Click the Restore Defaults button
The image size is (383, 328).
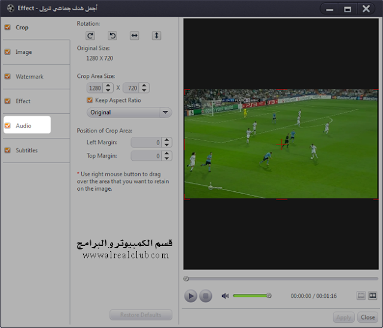141,315
